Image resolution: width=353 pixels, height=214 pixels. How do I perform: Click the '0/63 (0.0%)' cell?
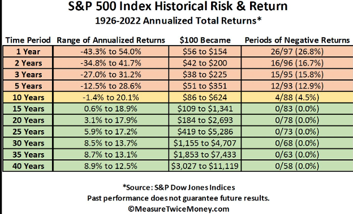297,155
